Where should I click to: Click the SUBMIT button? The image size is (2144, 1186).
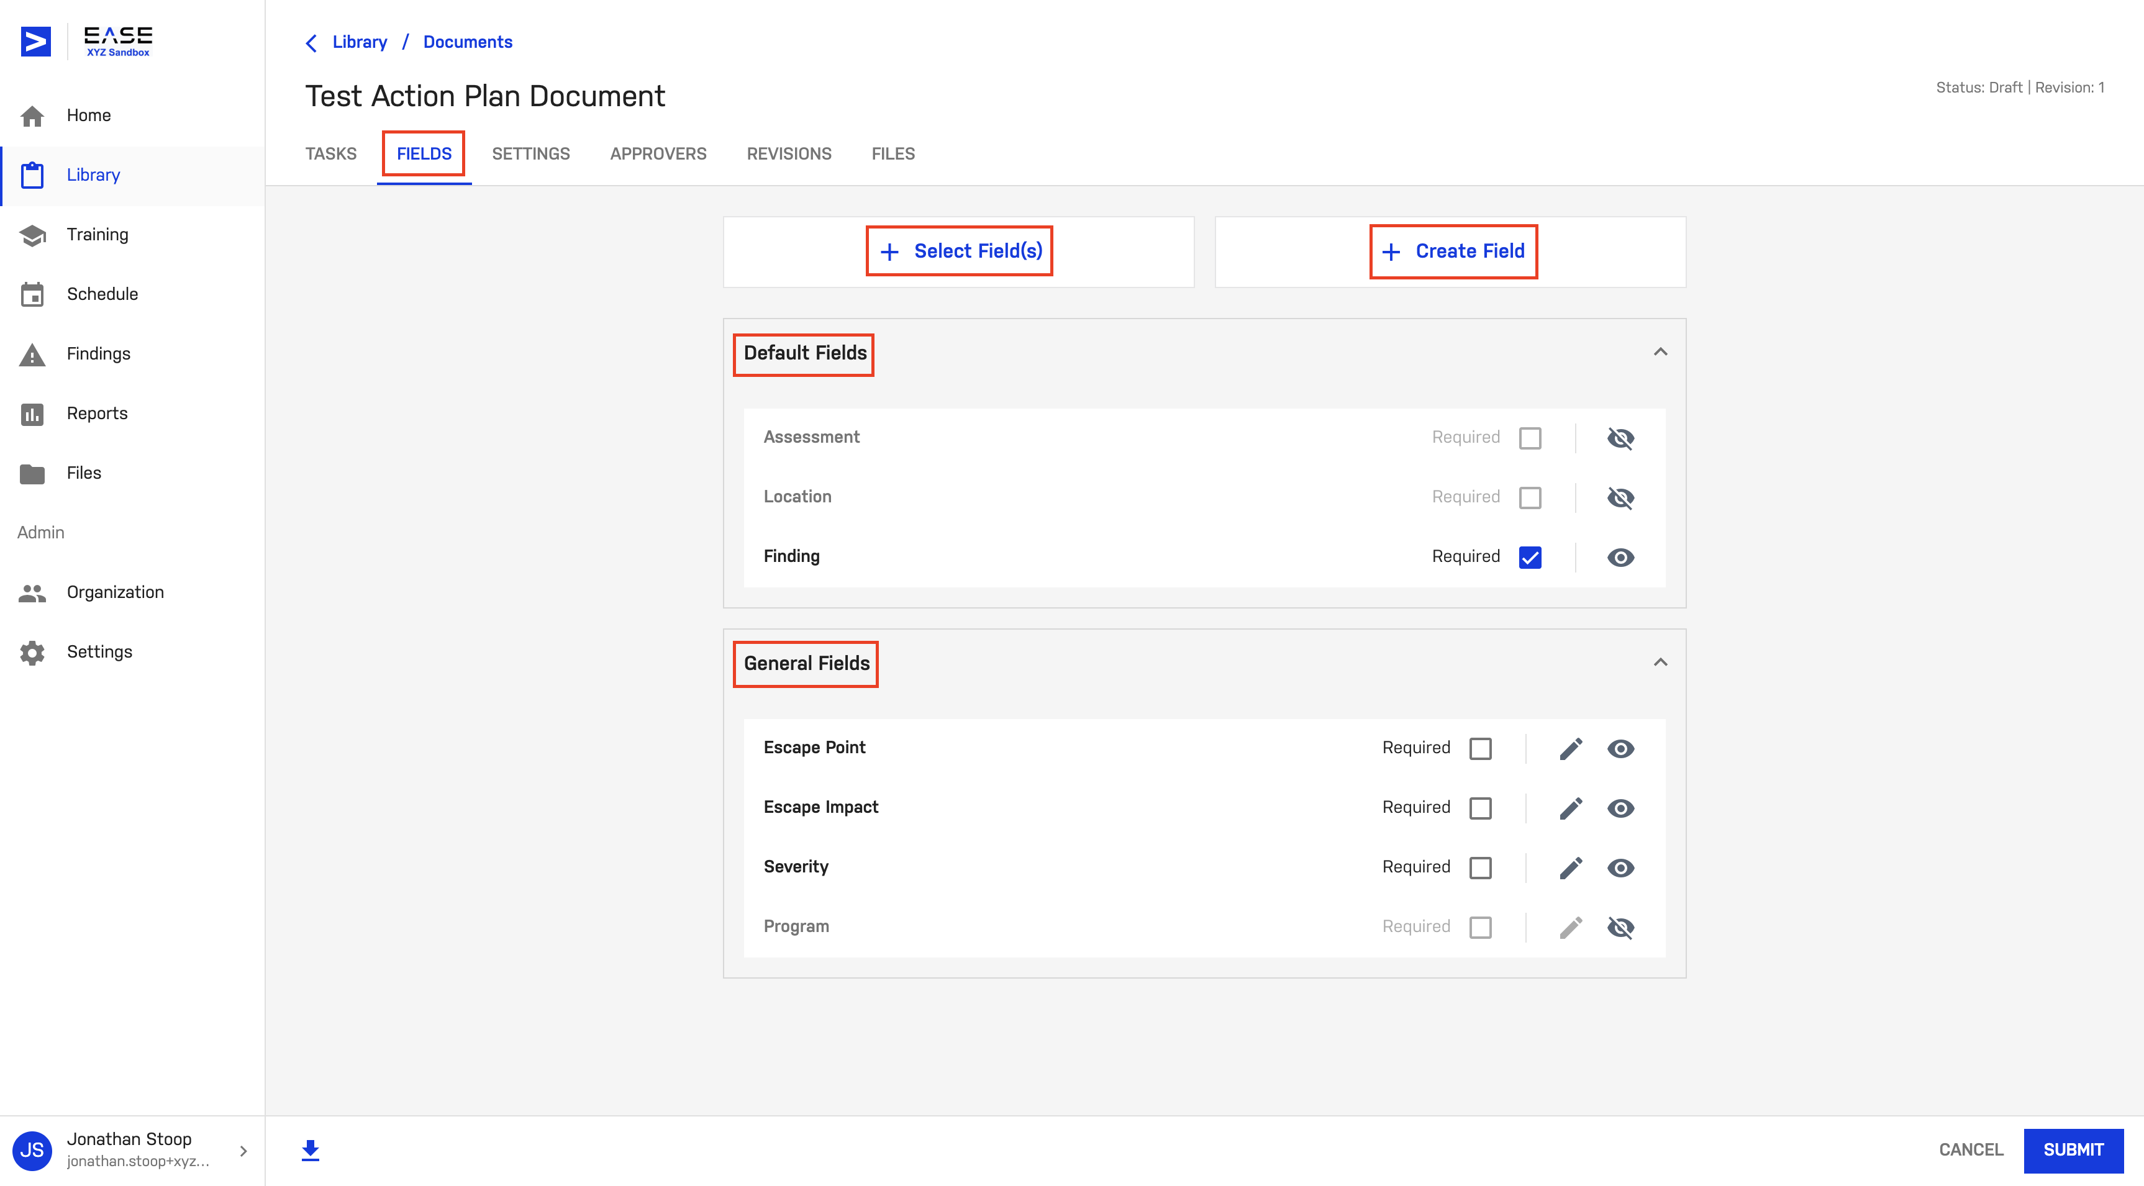tap(2073, 1149)
